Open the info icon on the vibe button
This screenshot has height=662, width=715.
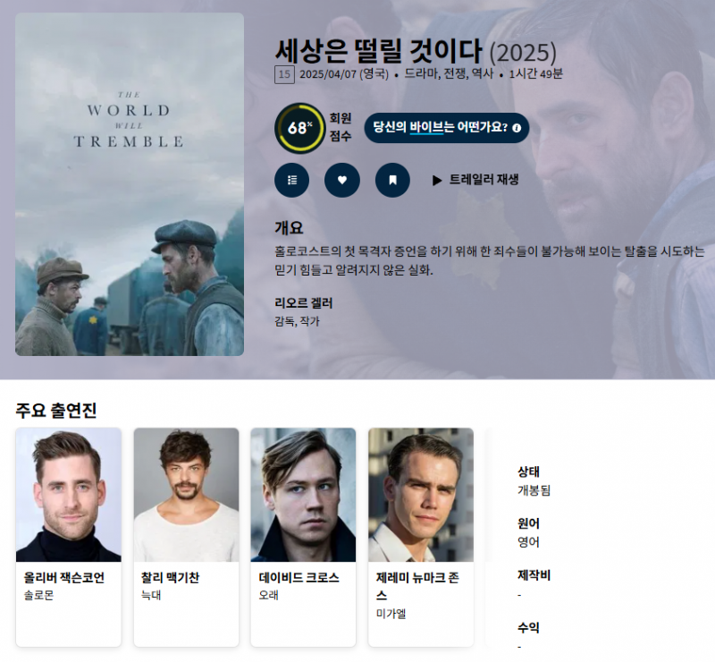point(517,128)
